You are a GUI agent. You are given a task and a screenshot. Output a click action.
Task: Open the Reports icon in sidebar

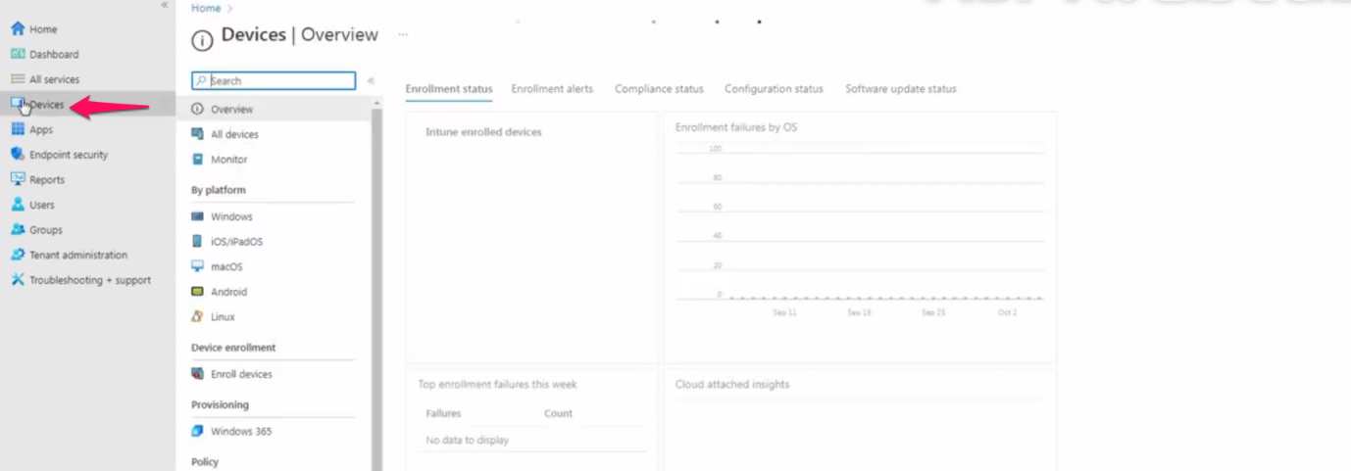(x=17, y=179)
